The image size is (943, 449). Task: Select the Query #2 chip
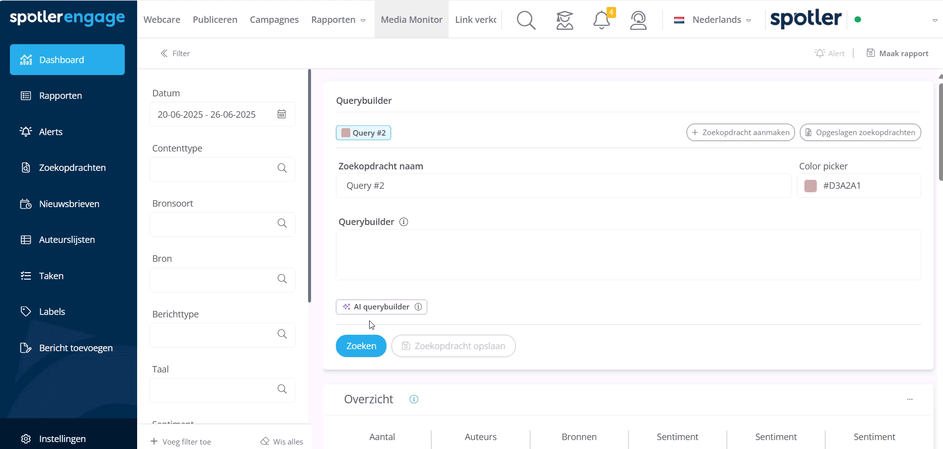click(363, 133)
